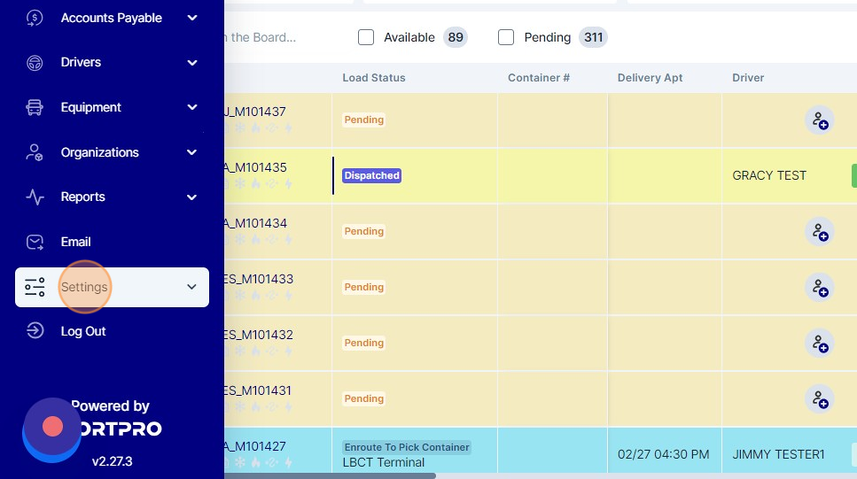
Task: Click the Email envelope icon
Action: click(35, 242)
